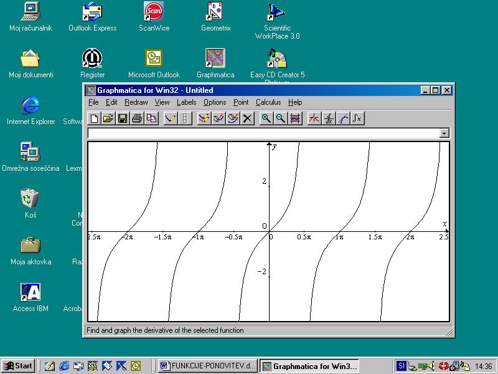Open the Labels menu
This screenshot has width=498, height=374.
point(186,102)
